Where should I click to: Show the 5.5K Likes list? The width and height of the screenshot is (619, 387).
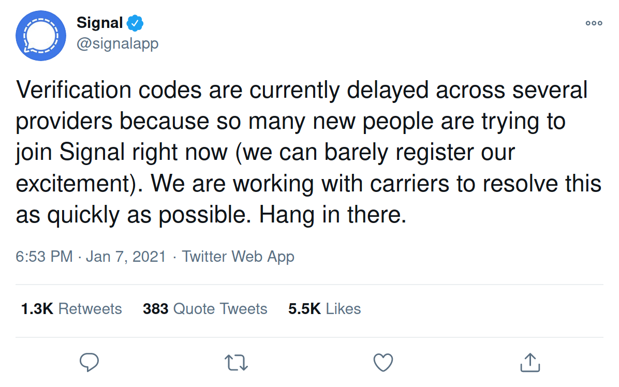point(325,309)
